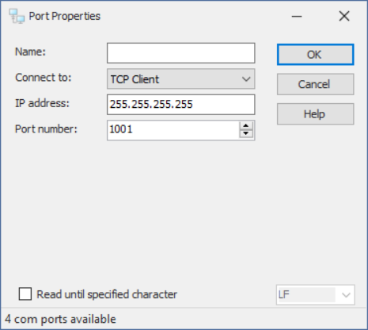Viewport: 368px width, 330px height.
Task: Minimize the Port Properties dialog
Action: (x=297, y=17)
